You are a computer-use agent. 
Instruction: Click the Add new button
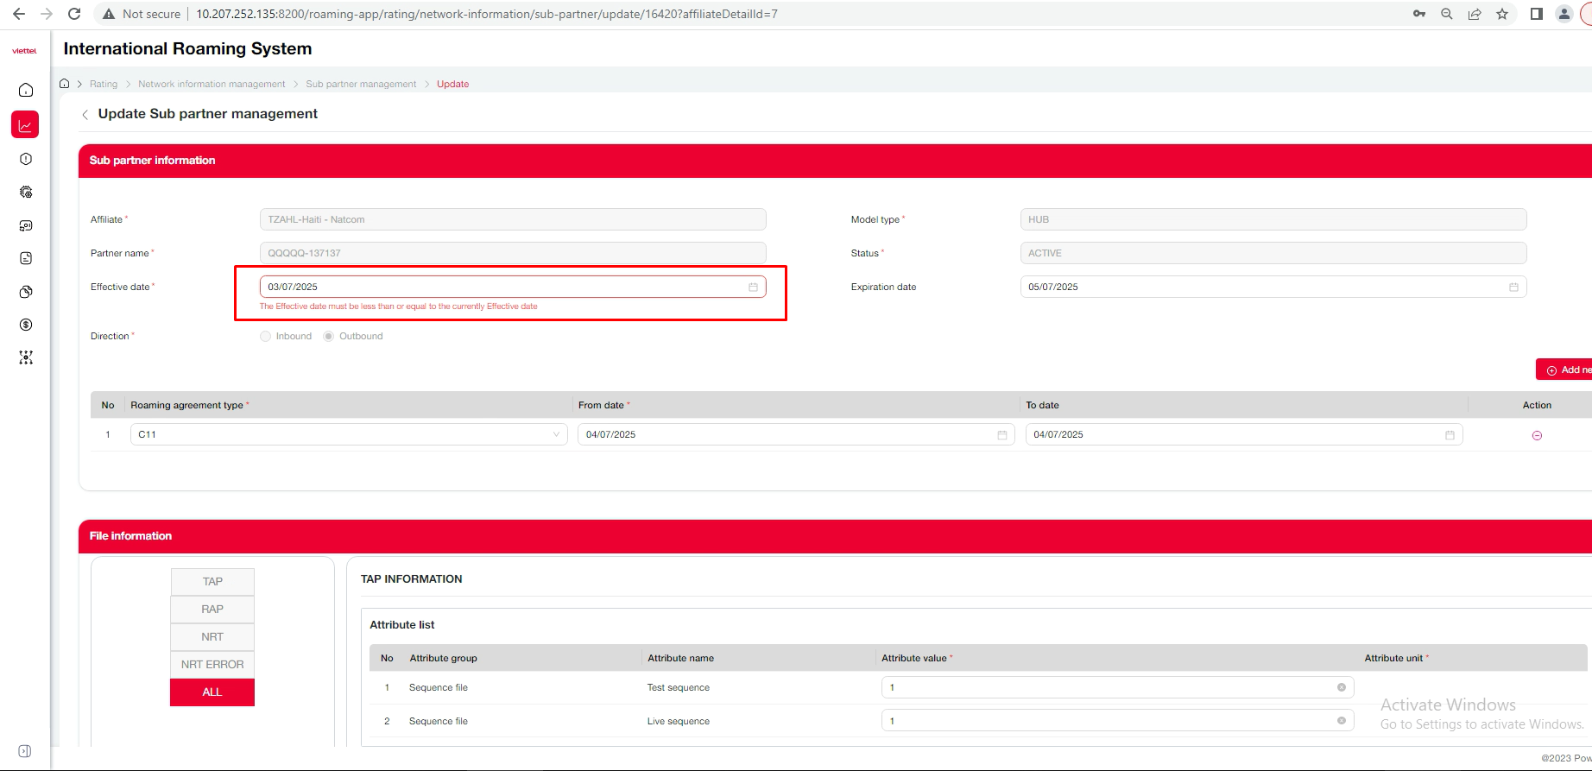coord(1565,370)
